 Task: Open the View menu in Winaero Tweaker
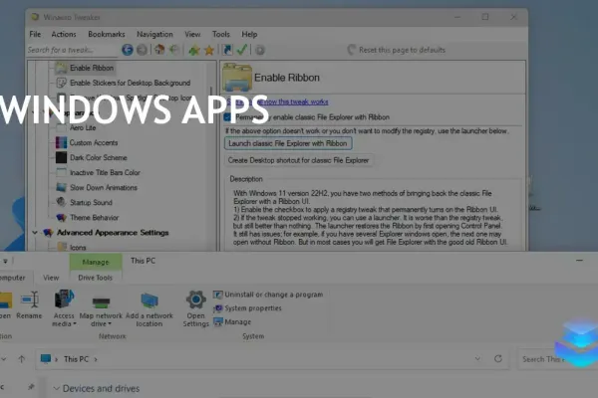pyautogui.click(x=192, y=34)
